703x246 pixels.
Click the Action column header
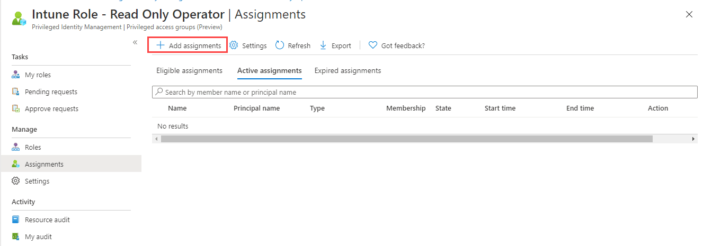658,108
